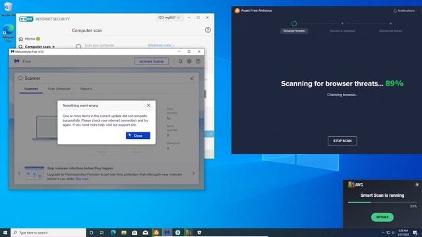This screenshot has height=237, width=422.
Task: Click the AVG Smart Scan progress bar
Action: 382,202
